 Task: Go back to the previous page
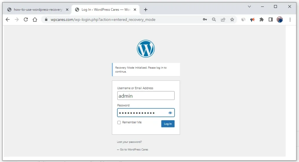tap(8, 19)
